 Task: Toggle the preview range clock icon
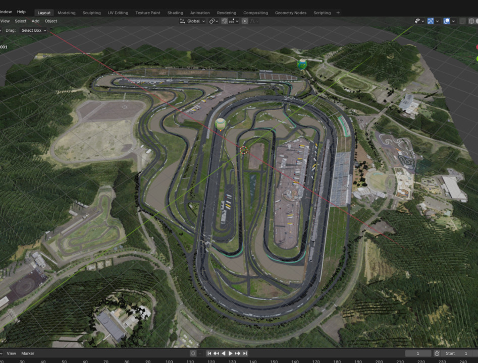tap(437, 353)
